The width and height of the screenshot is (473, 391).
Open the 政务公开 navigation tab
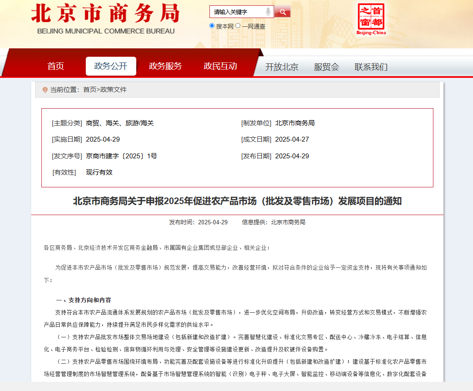click(111, 66)
